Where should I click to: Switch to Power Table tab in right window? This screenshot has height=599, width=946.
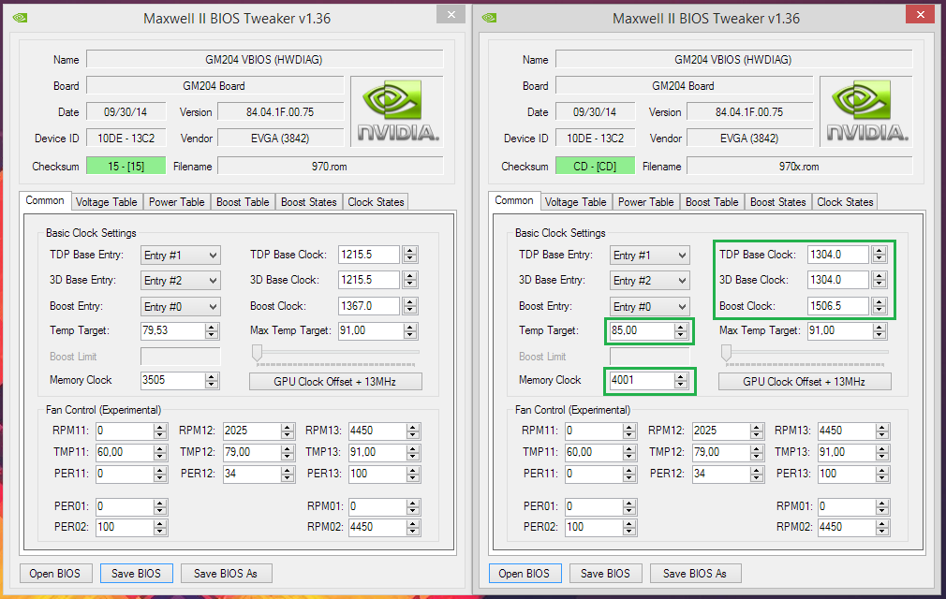[x=646, y=202]
